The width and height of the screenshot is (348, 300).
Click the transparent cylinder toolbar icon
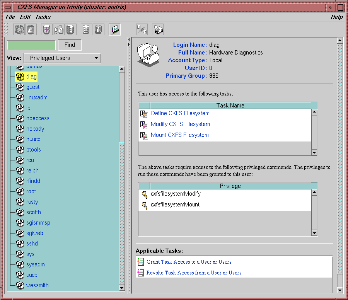[x=98, y=29]
